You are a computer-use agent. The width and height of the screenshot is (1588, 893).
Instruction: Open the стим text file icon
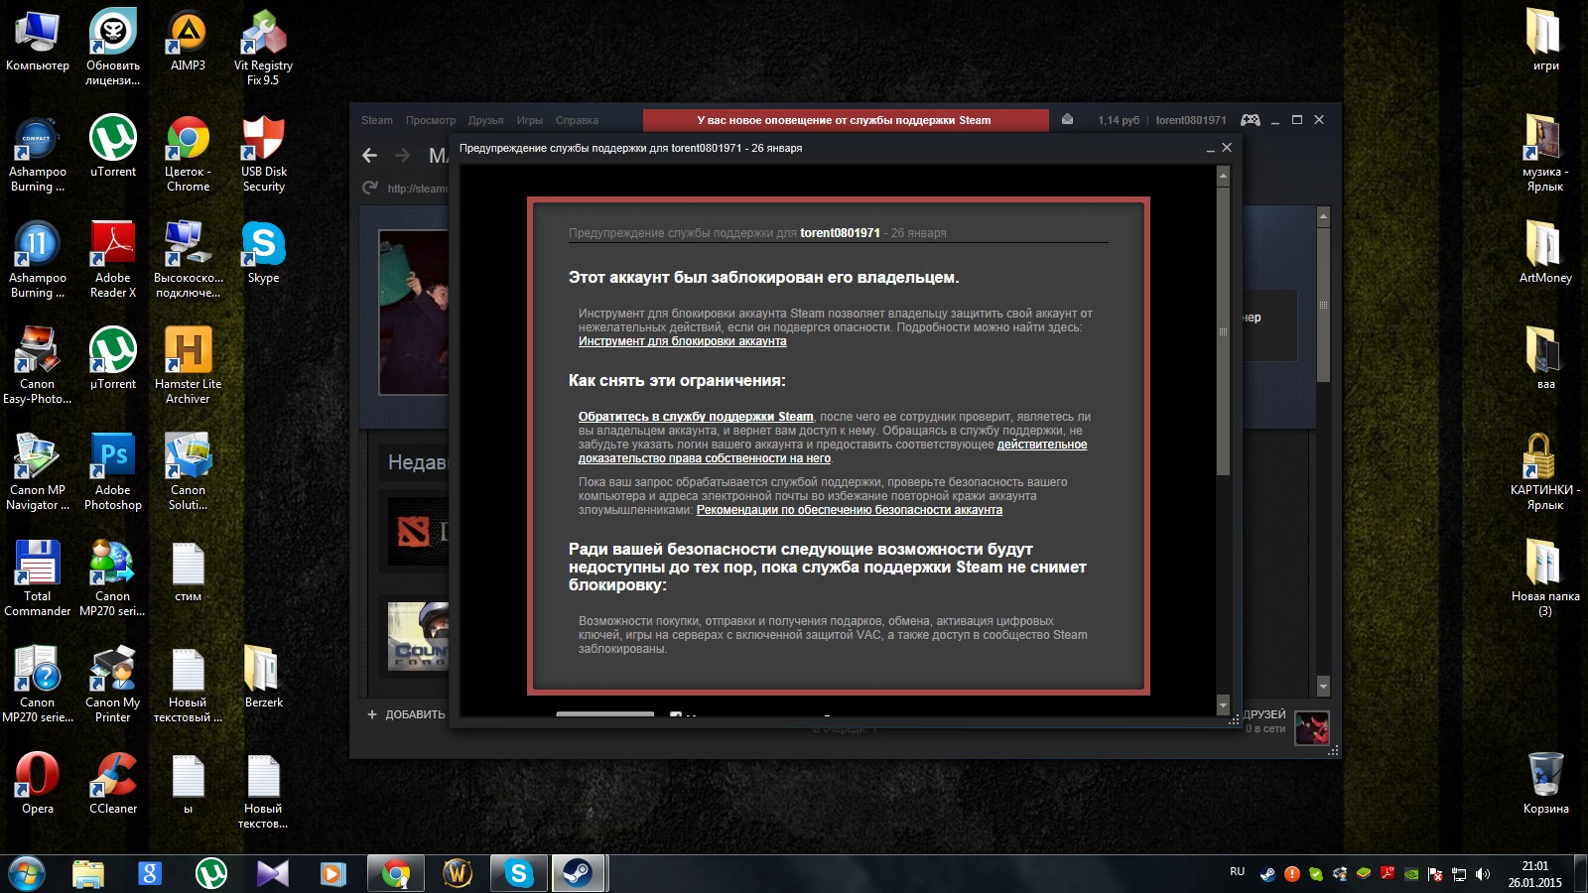coord(188,572)
